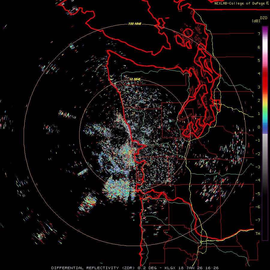Select the 3 dB scale value
Viewport: 270px width, 270px height.
(x=259, y=87)
